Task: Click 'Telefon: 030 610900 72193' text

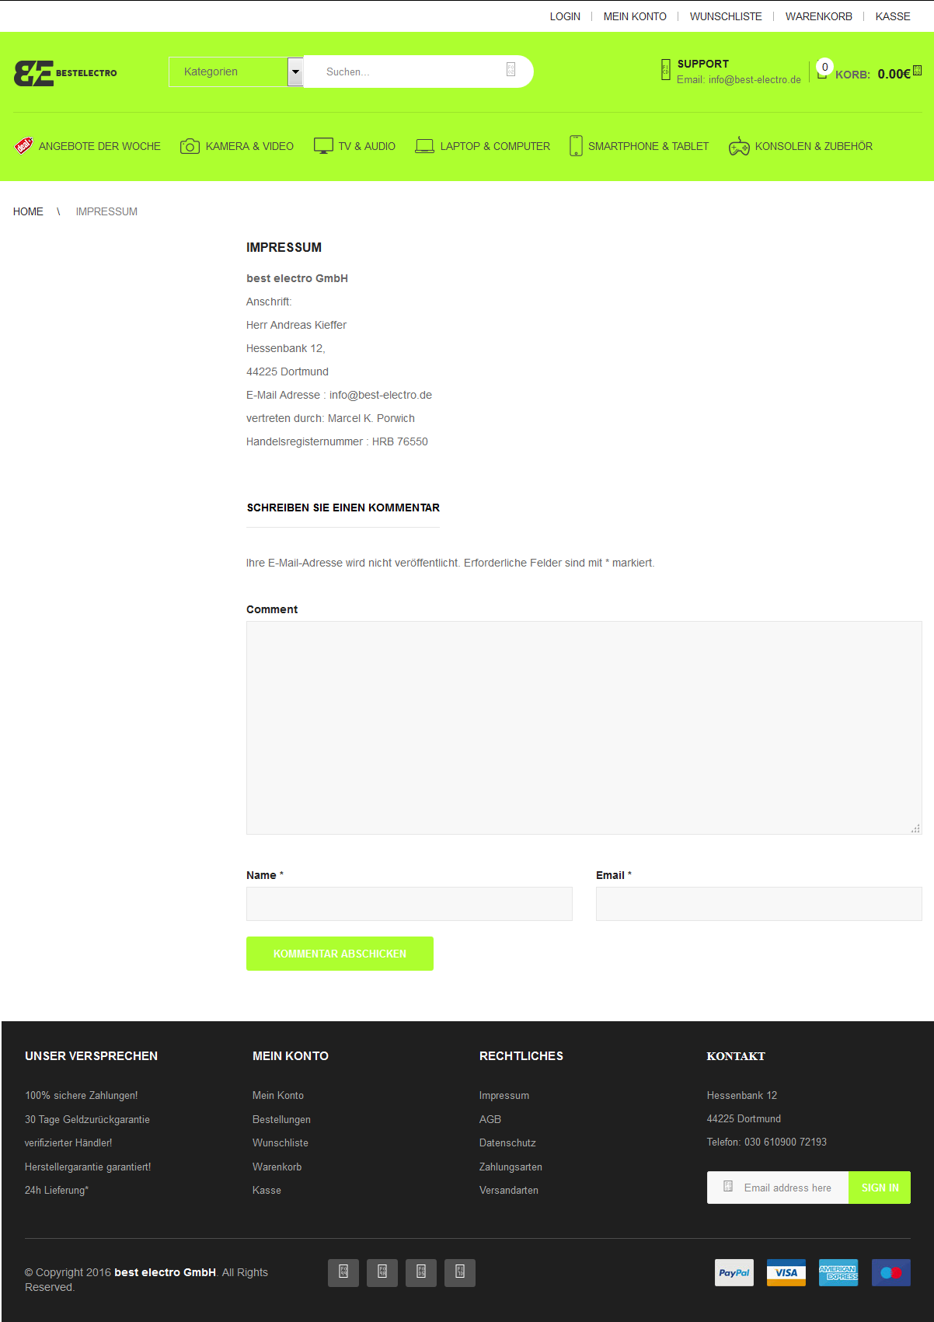Action: click(767, 1142)
